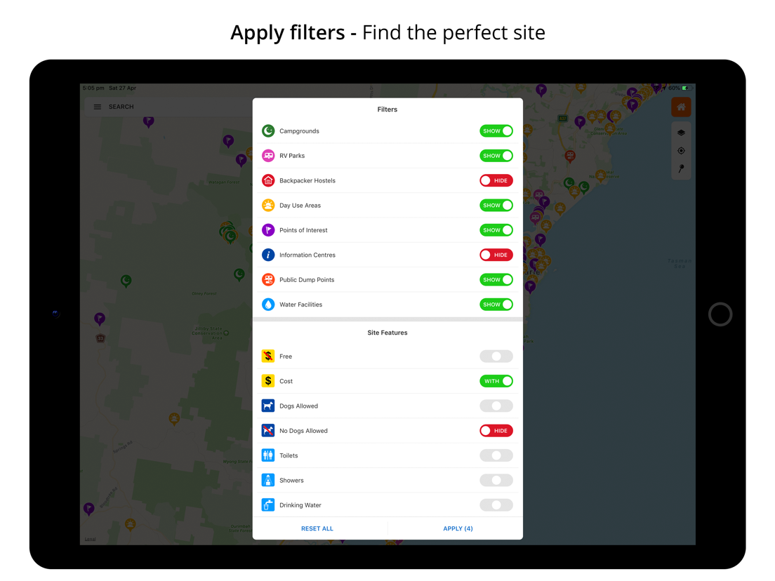Viewport: 775px width, 581px height.
Task: Click the Cost dollar sign icon
Action: pos(268,381)
